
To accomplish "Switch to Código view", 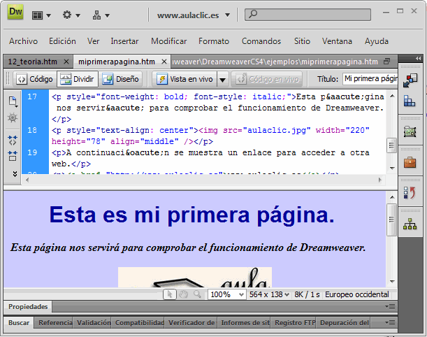I will pyautogui.click(x=34, y=79).
